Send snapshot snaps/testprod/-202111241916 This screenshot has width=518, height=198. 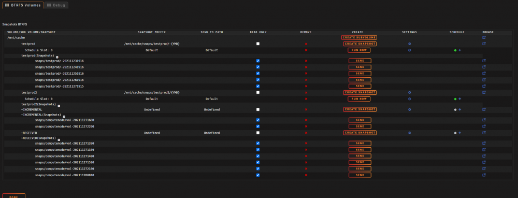[x=360, y=67]
